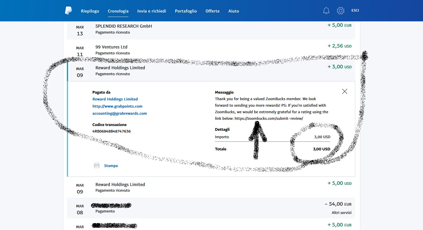Click the Stampa print link
This screenshot has height=230, width=423.
point(111,166)
